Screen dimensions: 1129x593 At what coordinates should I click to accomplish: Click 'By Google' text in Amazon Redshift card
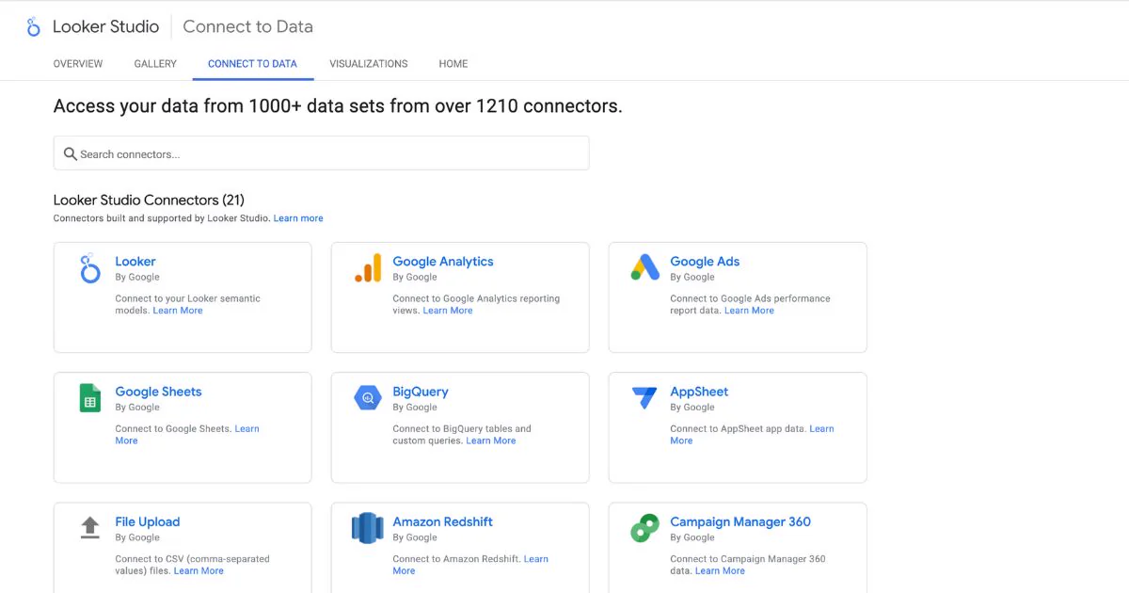(x=415, y=537)
